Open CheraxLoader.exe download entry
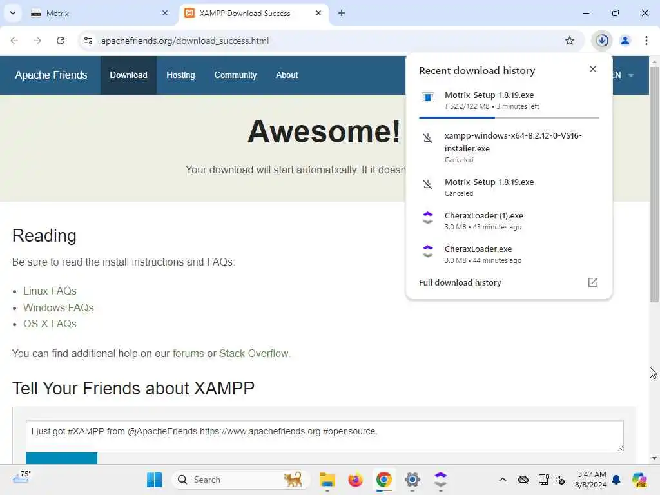The image size is (660, 495). point(509,254)
